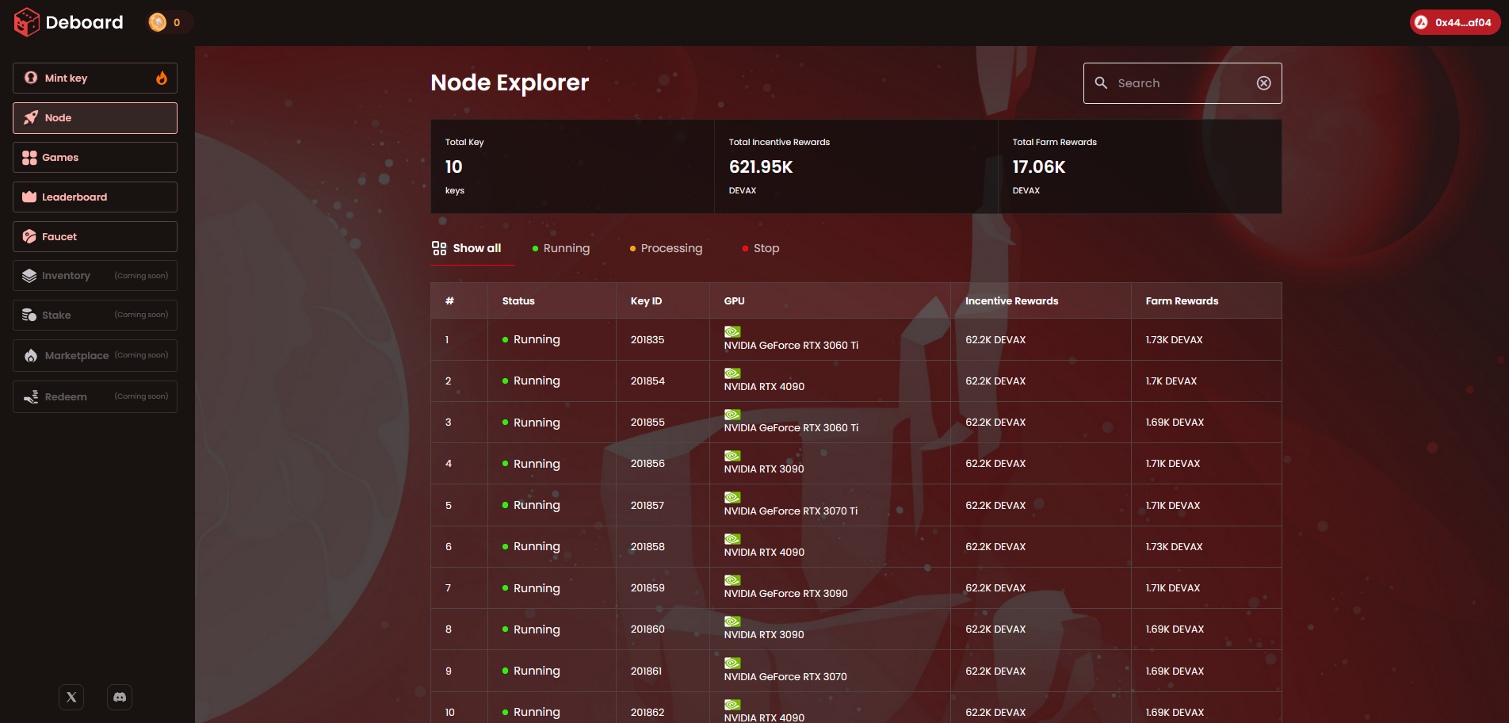The height and width of the screenshot is (723, 1509).
Task: Click Key ID 201857
Action: point(648,505)
